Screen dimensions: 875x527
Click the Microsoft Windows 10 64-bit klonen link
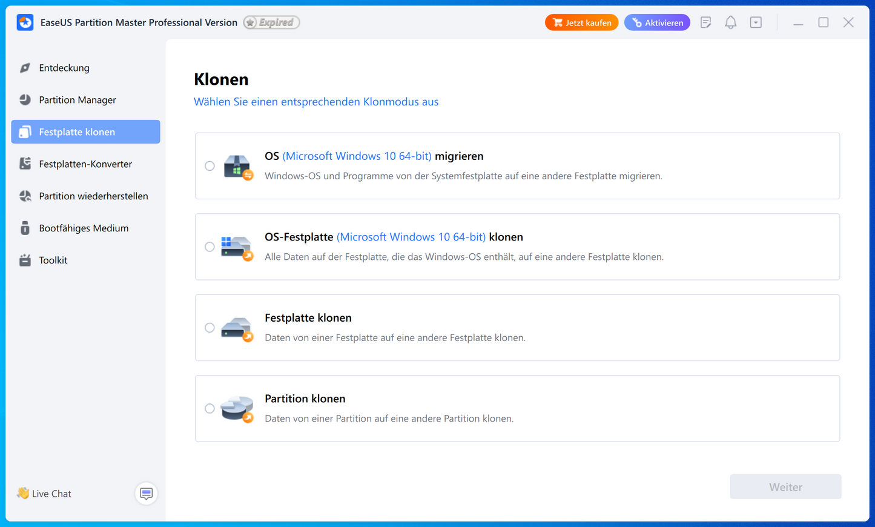click(411, 237)
